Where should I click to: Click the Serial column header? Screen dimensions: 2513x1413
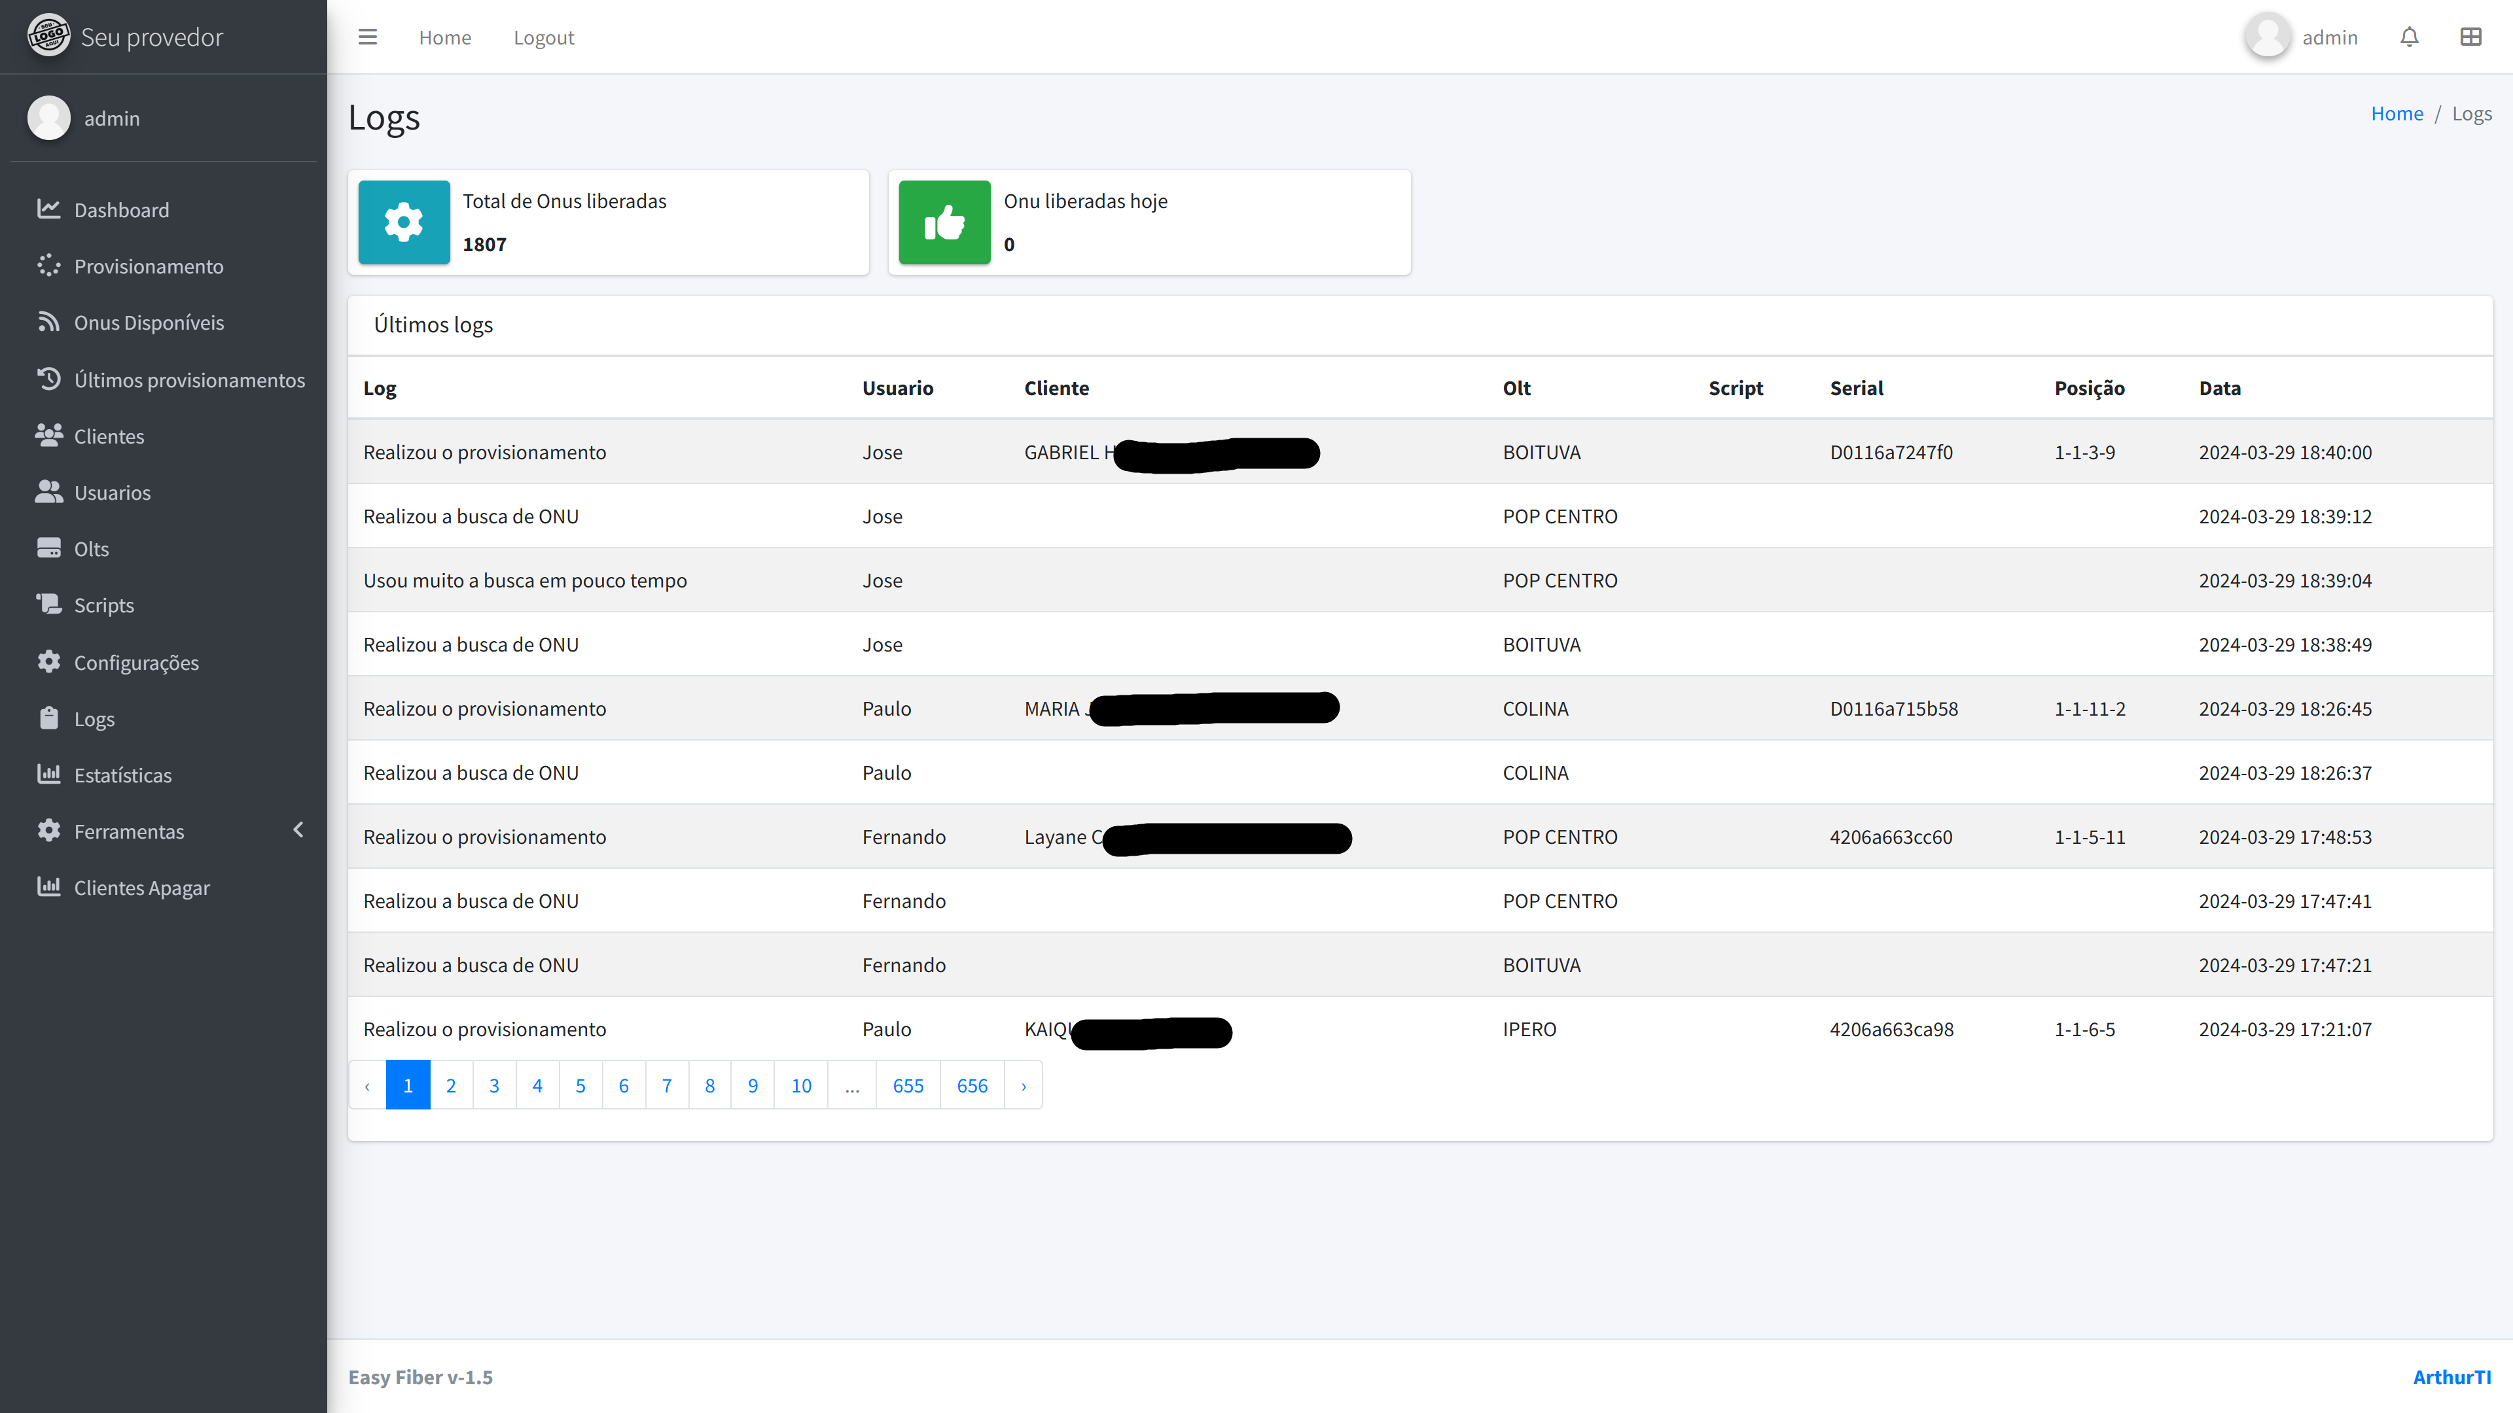coord(1857,387)
